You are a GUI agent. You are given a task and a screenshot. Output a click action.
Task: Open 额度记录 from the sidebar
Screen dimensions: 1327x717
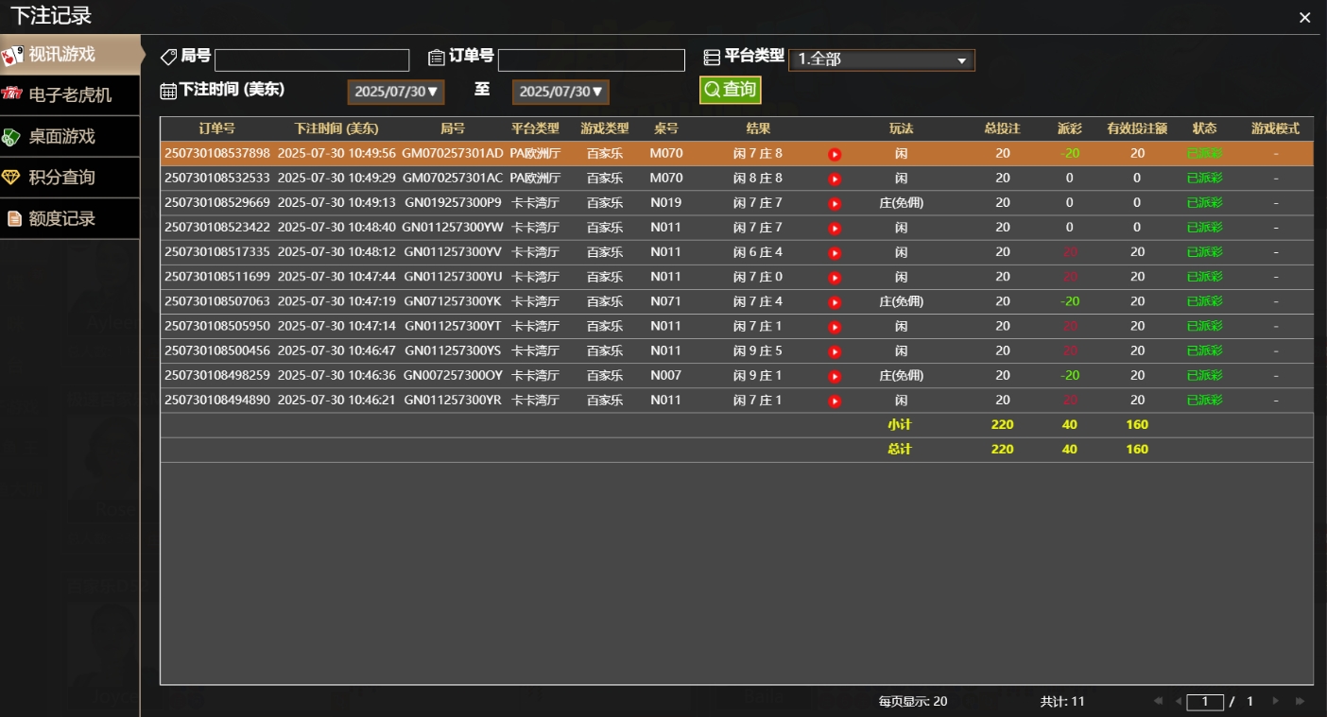point(70,219)
